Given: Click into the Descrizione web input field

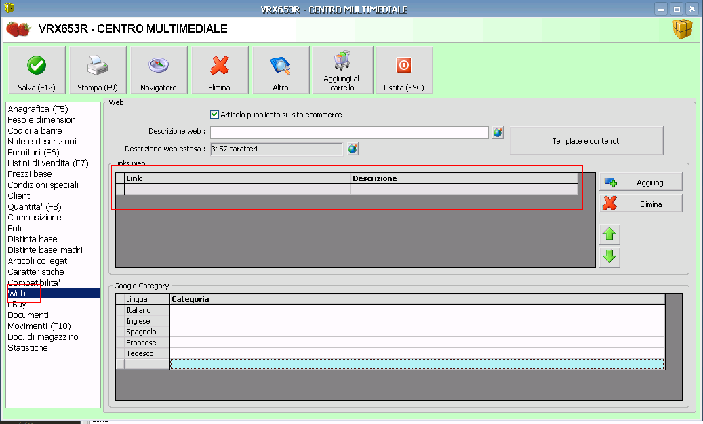Looking at the screenshot, I should point(349,132).
